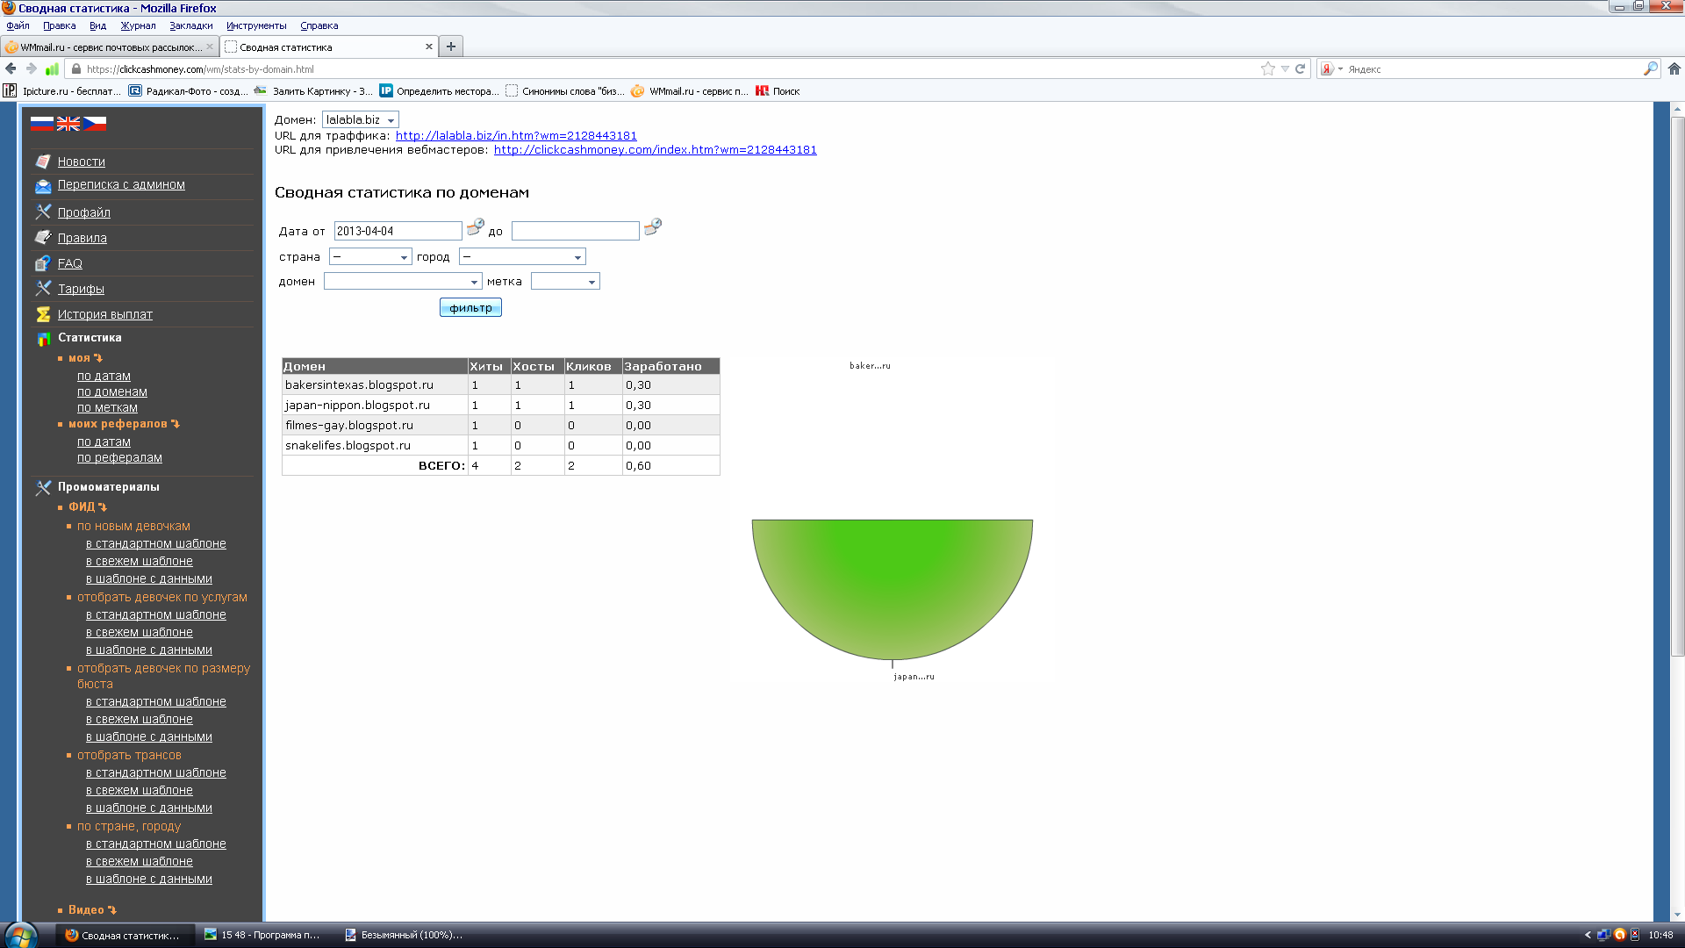Close the Сводная статистика tab
The height and width of the screenshot is (948, 1685).
(x=429, y=47)
